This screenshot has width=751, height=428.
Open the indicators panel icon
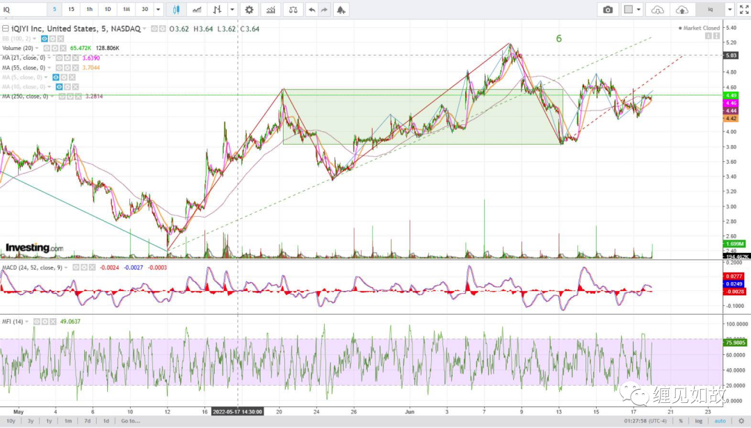pos(270,10)
